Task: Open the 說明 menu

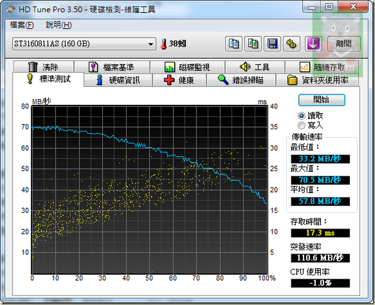Action: [x=59, y=25]
